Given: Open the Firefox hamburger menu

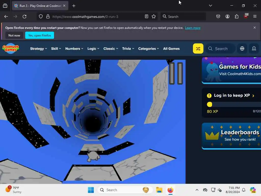Looking at the screenshot, I should [255, 17].
